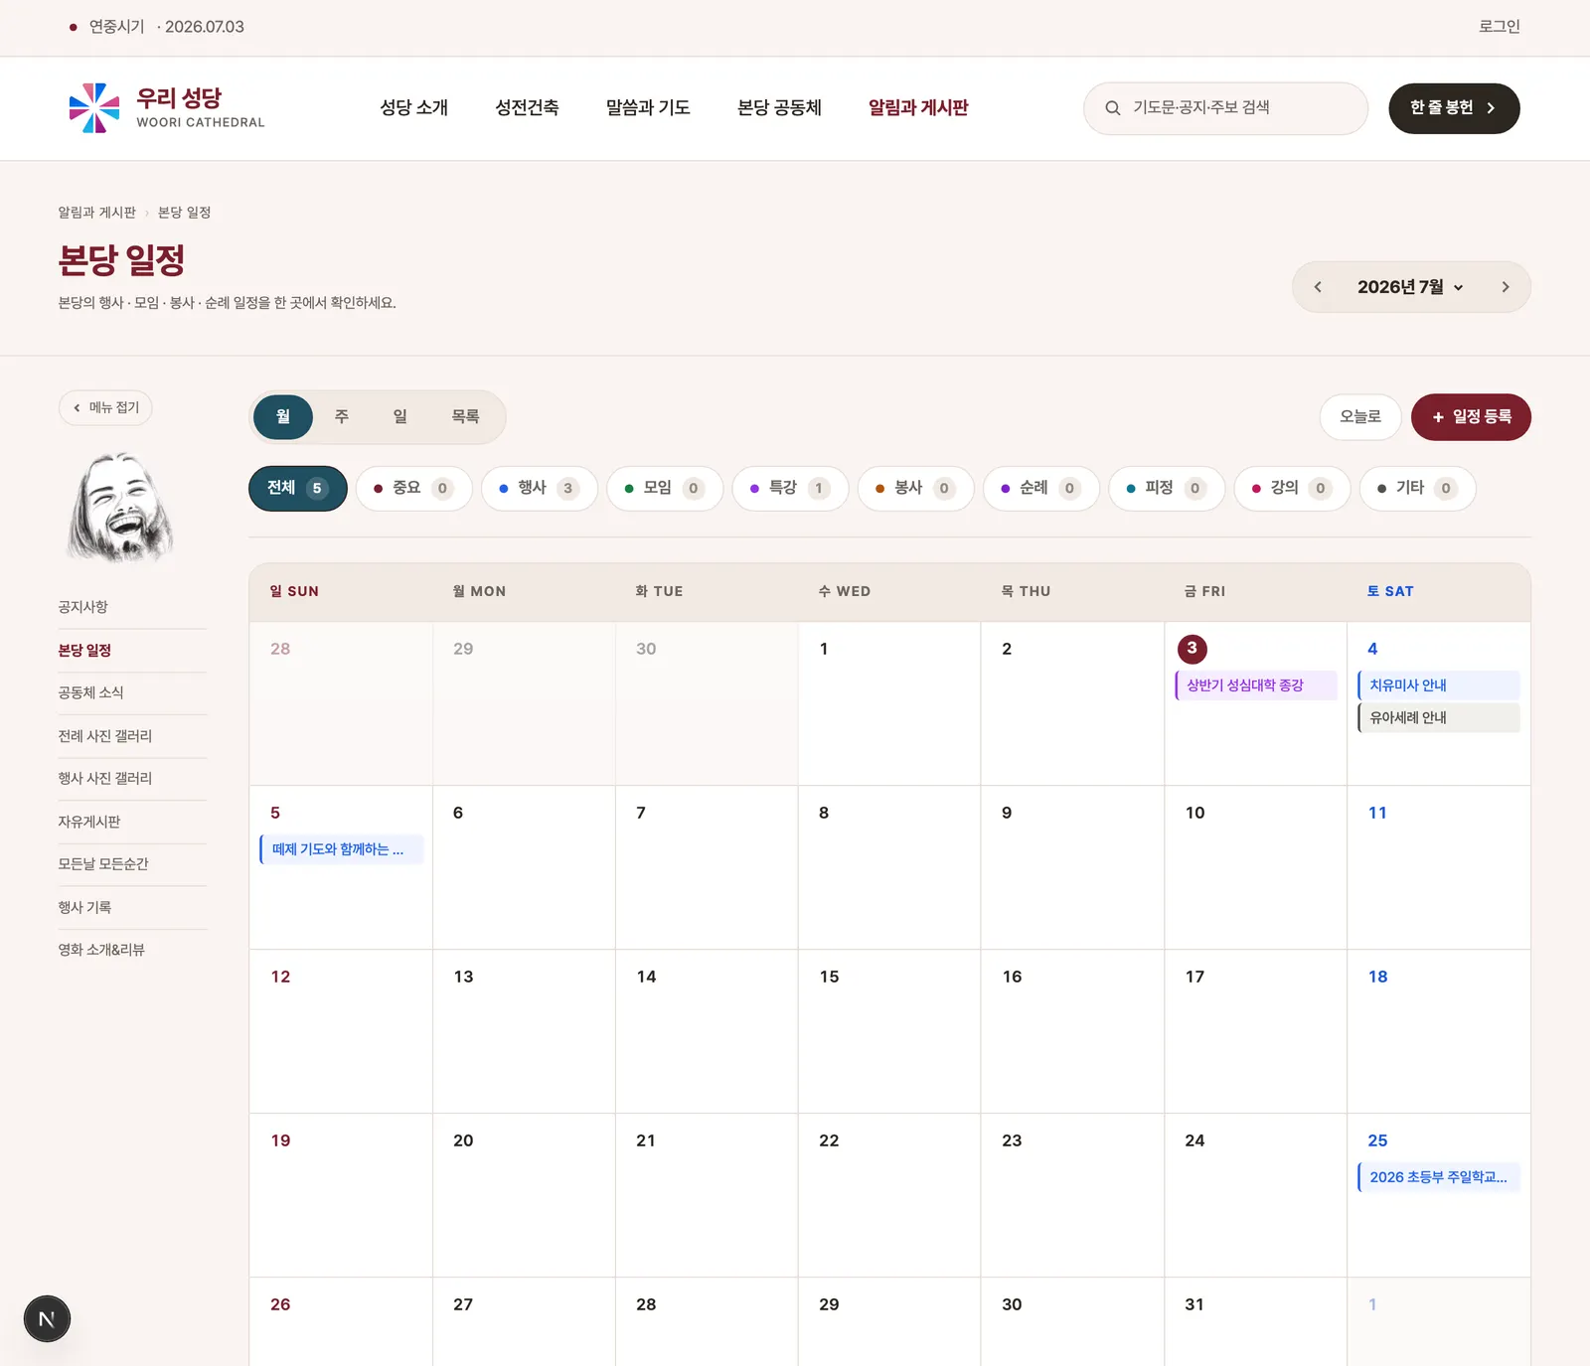This screenshot has width=1590, height=1366.
Task: Click the 오늘로 button
Action: pyautogui.click(x=1360, y=416)
